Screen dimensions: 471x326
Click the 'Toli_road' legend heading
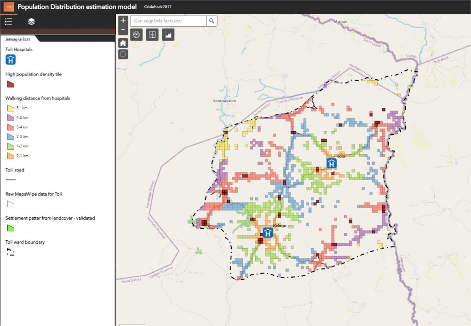(x=15, y=170)
